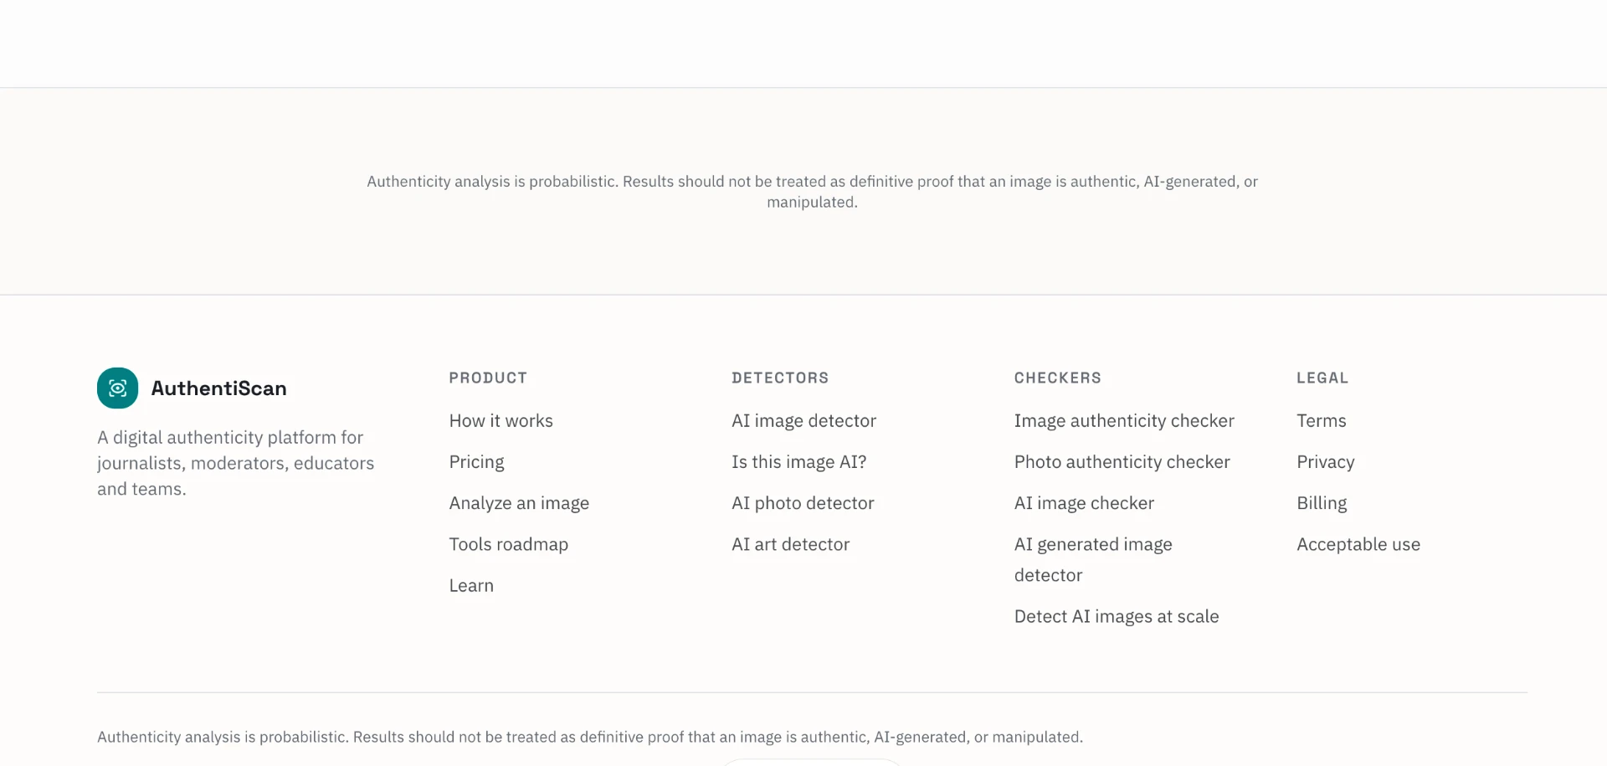The image size is (1607, 766).
Task: Select the Analyze an image link
Action: 519,503
